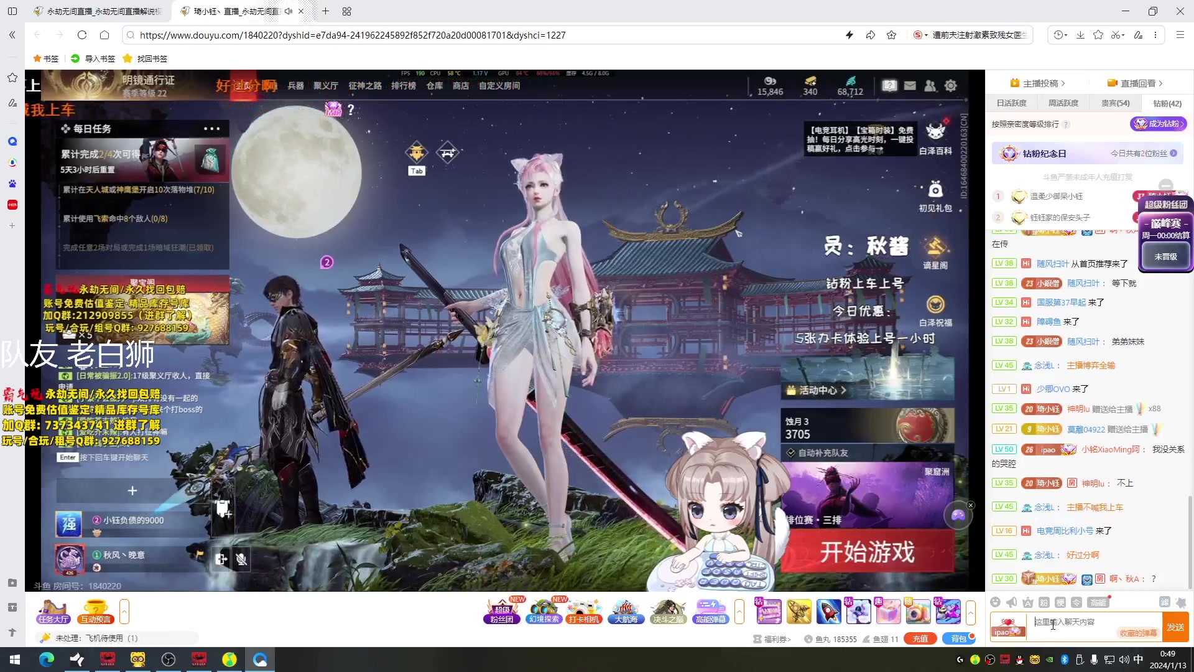
Task: Mute the audio on the 琦小钰 tab
Action: coord(288,11)
